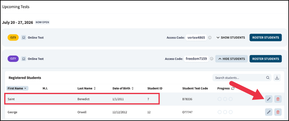Edit Saint Benedict with the pencil icon
The image size is (289, 121).
[269, 99]
